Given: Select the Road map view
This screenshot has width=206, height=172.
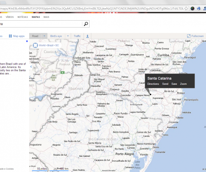Looking at the screenshot, I should pos(35,36).
